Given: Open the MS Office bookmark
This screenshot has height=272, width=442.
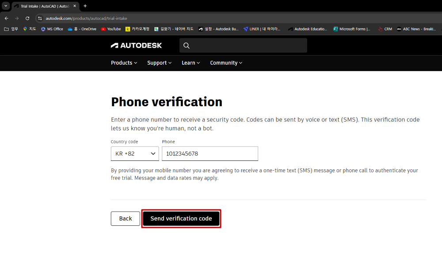Looking at the screenshot, I should 52,29.
